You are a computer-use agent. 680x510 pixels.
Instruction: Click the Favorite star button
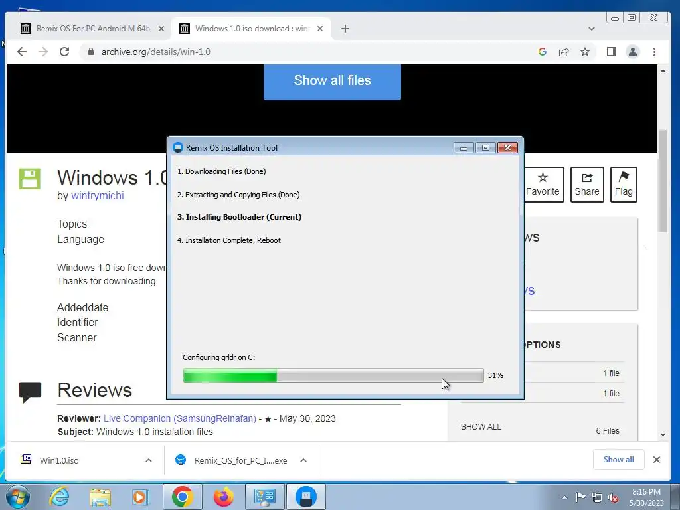click(x=543, y=185)
